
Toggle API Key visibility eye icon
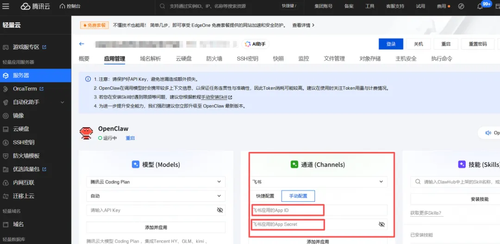click(220, 210)
